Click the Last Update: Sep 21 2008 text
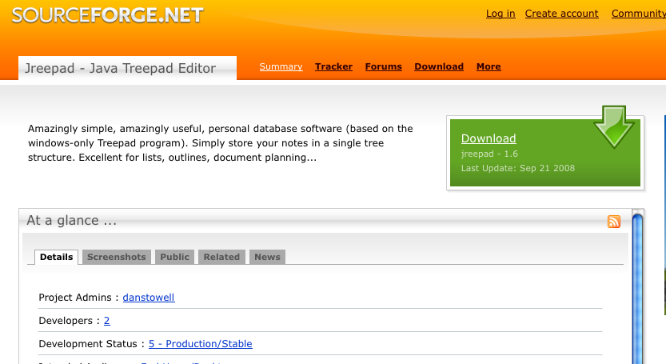 (x=518, y=168)
